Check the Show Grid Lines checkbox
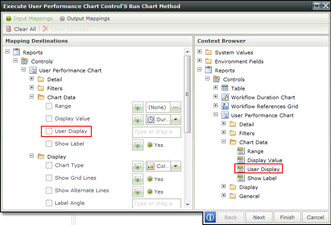The width and height of the screenshot is (331, 225). pos(49,178)
